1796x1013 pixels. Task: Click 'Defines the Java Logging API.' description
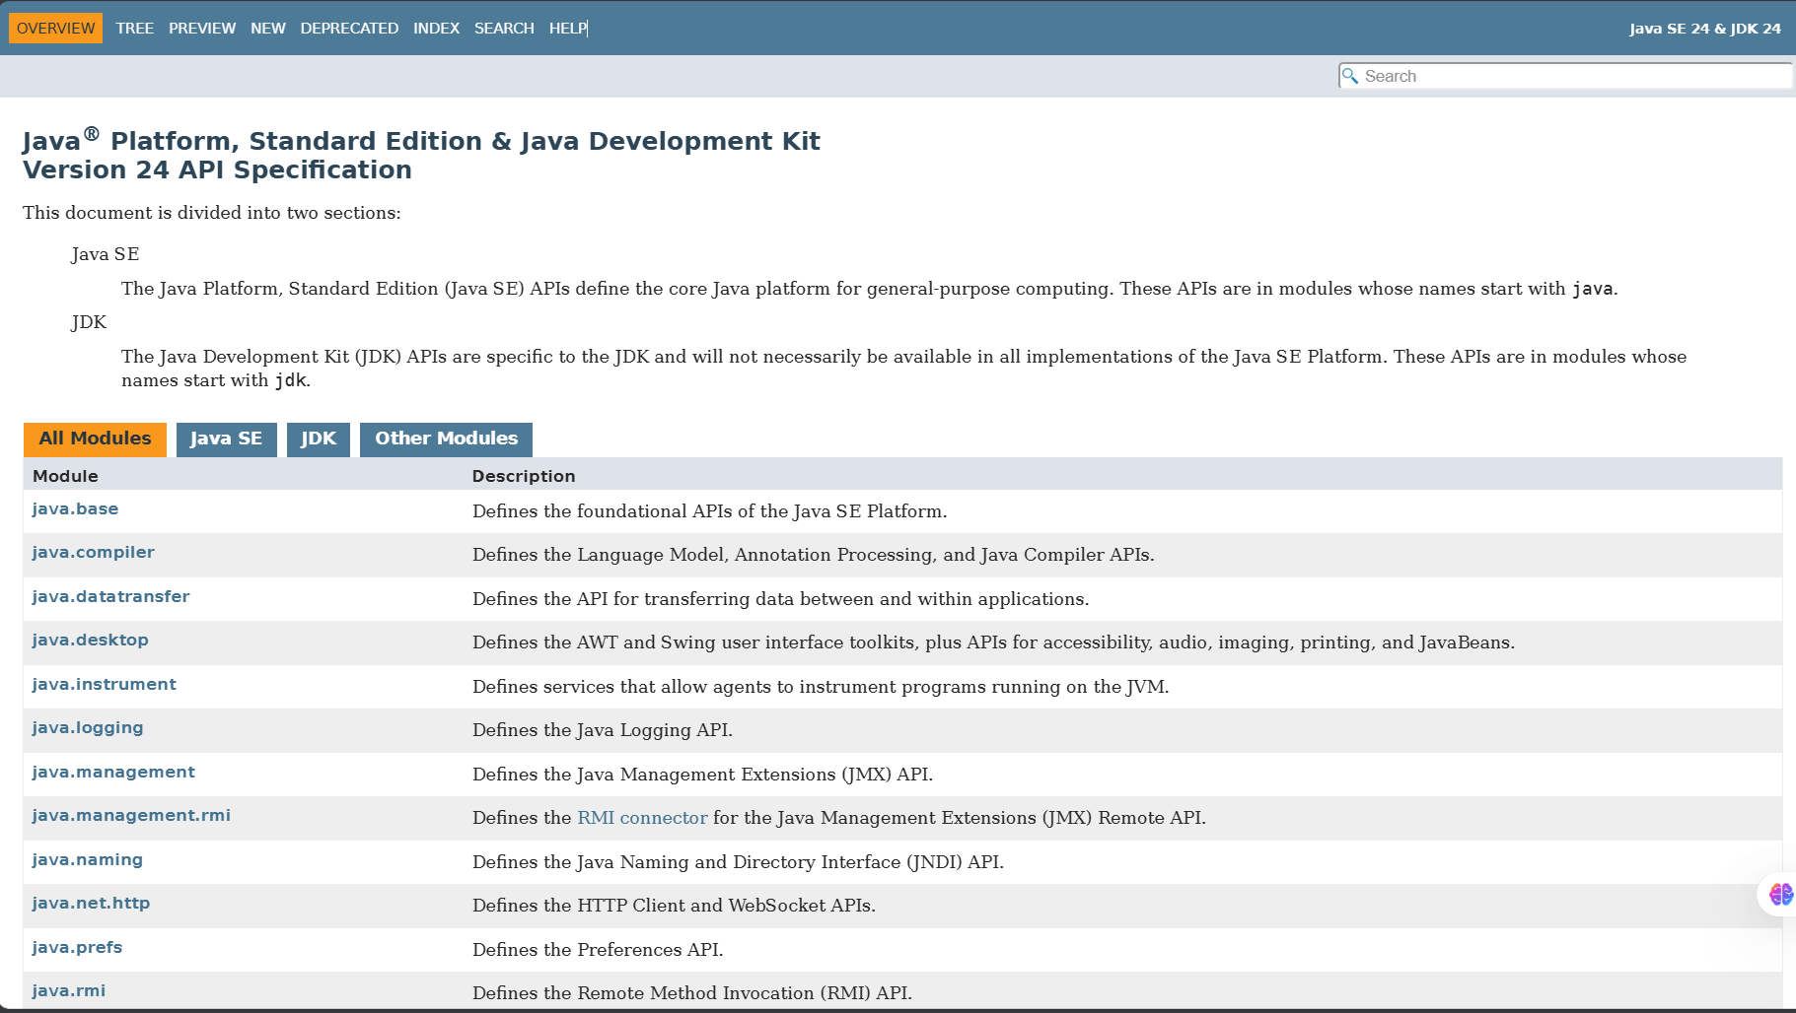tap(603, 730)
